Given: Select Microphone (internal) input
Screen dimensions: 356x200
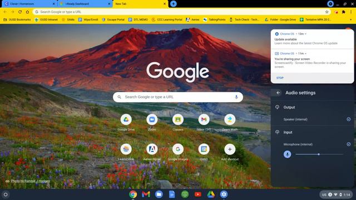Looking at the screenshot, I should click(313, 144).
